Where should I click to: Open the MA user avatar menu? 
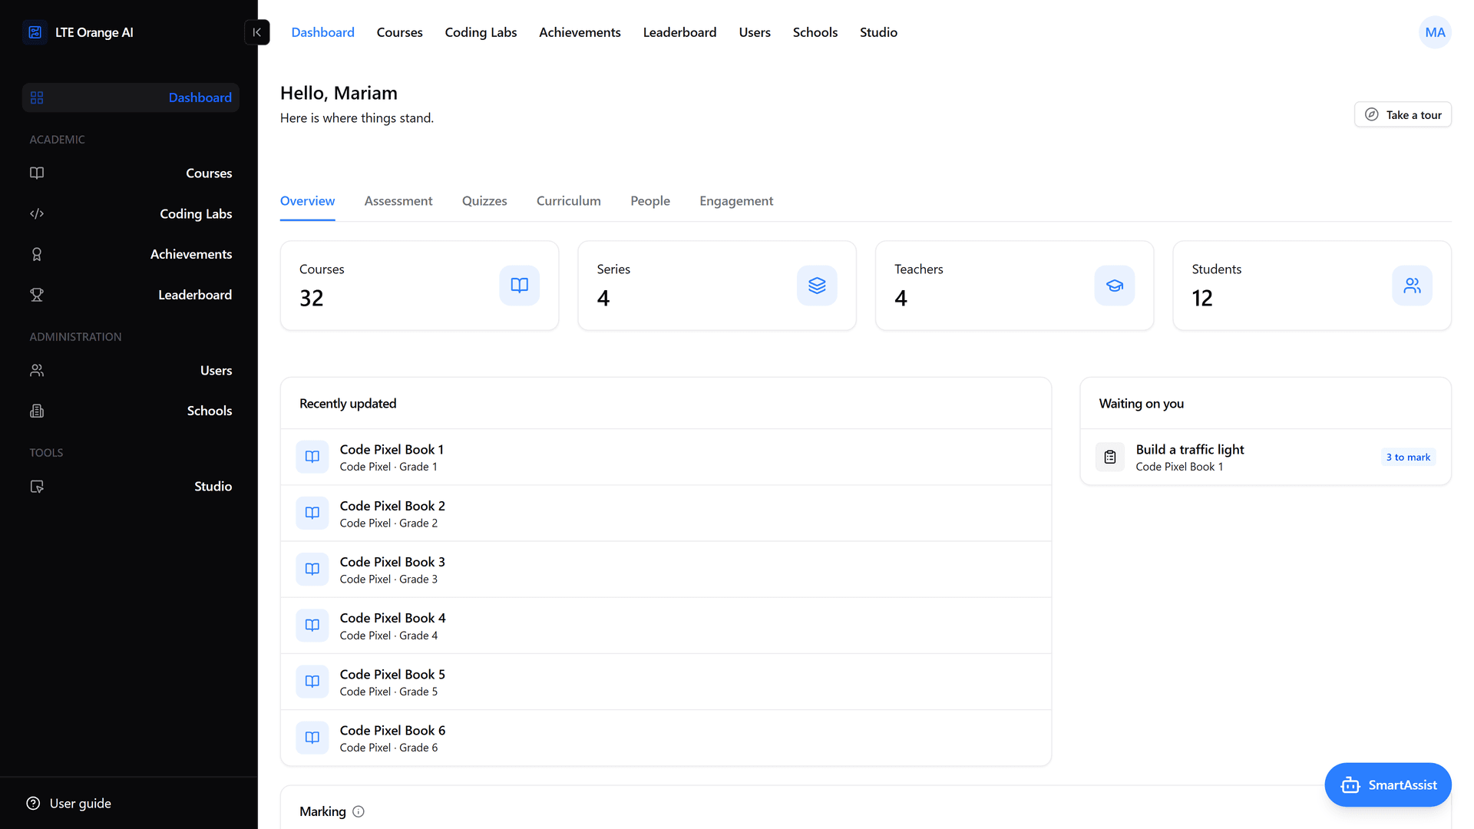coord(1435,32)
